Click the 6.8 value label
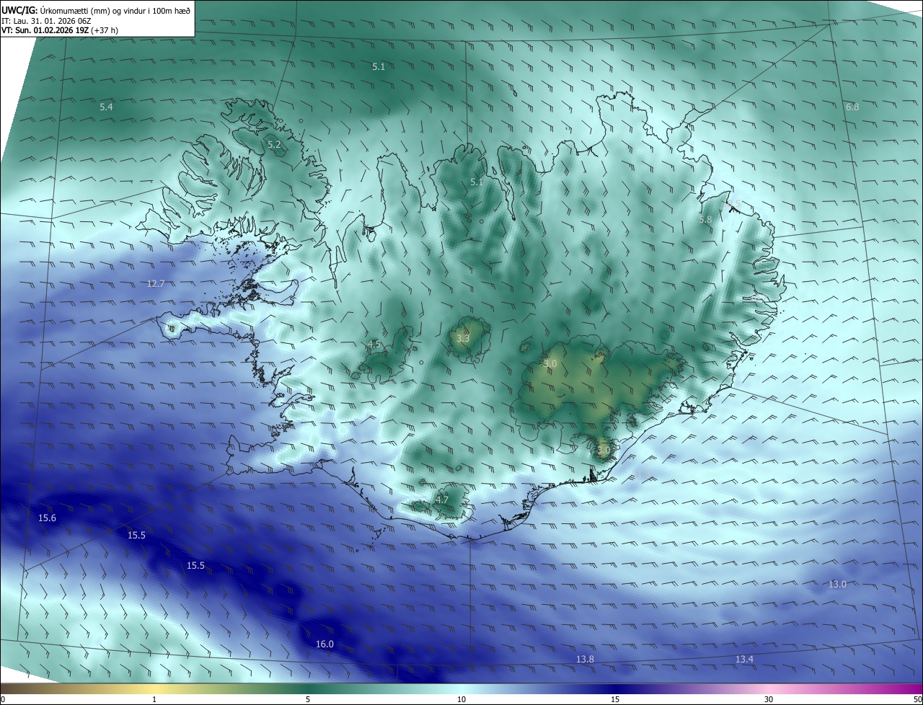This screenshot has width=923, height=705. (x=852, y=107)
